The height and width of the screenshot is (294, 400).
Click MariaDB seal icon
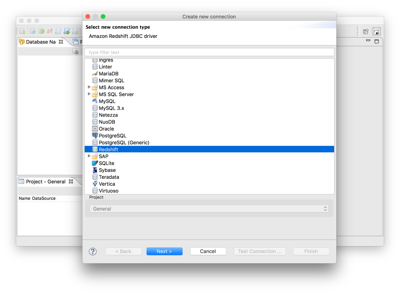(95, 73)
